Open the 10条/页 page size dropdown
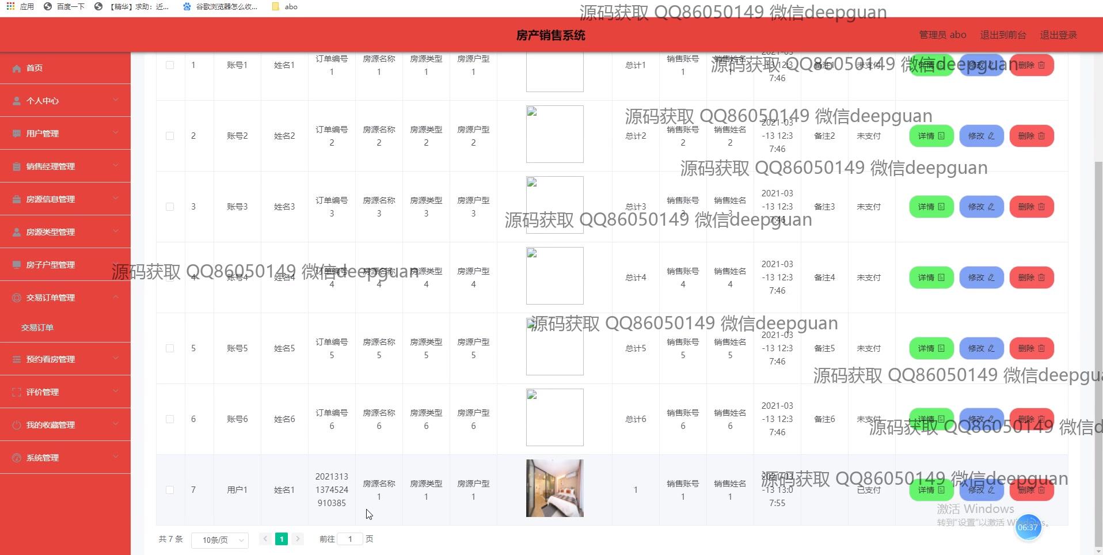The height and width of the screenshot is (555, 1103). [x=220, y=540]
